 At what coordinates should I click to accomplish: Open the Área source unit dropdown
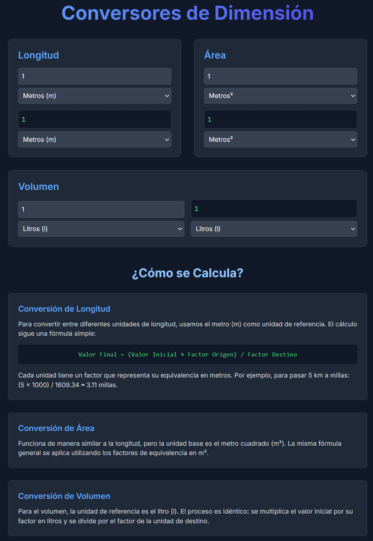(x=280, y=96)
